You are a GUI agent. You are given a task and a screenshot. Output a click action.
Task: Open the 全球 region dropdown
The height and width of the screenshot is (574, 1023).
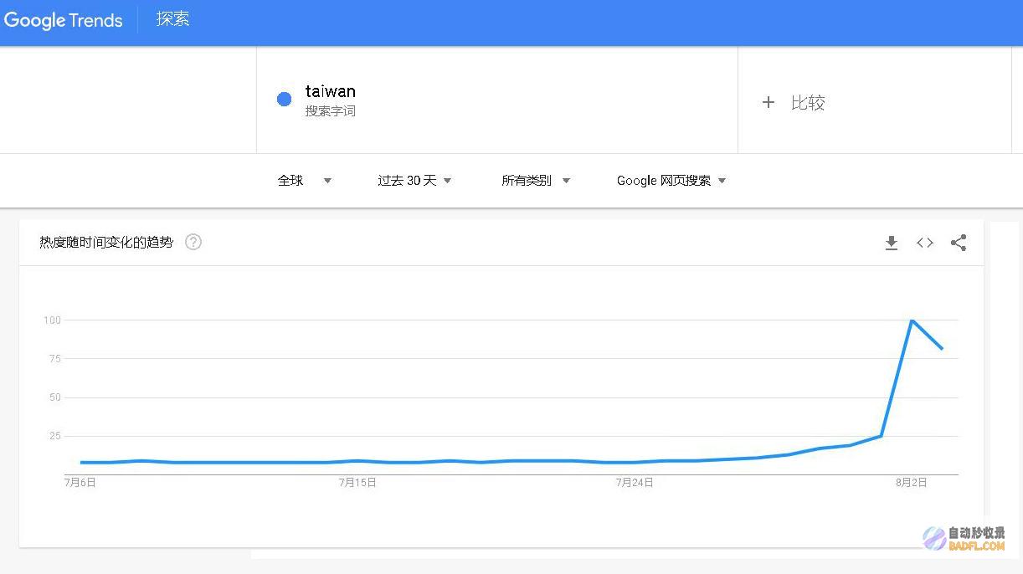pos(305,180)
